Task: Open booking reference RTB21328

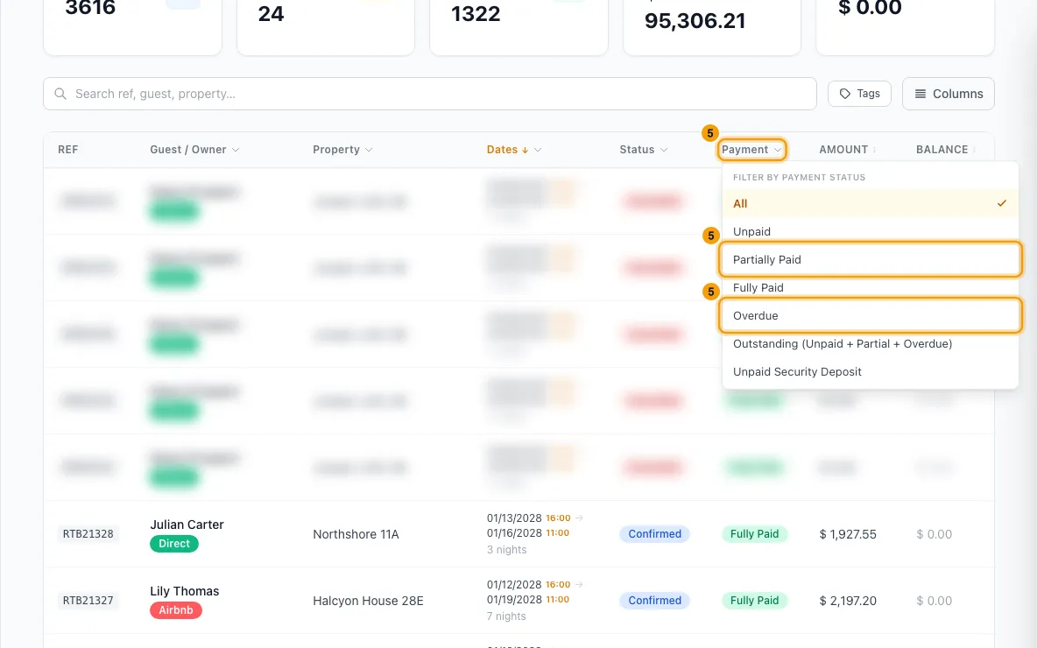Action: (x=88, y=533)
